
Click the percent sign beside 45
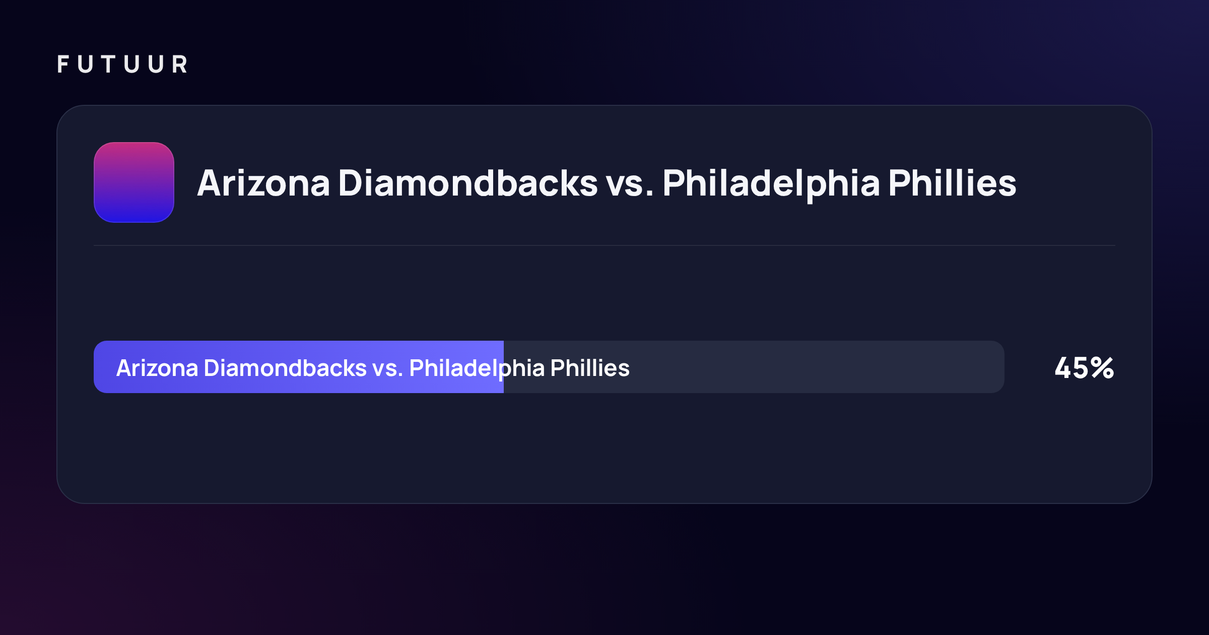pos(1102,368)
